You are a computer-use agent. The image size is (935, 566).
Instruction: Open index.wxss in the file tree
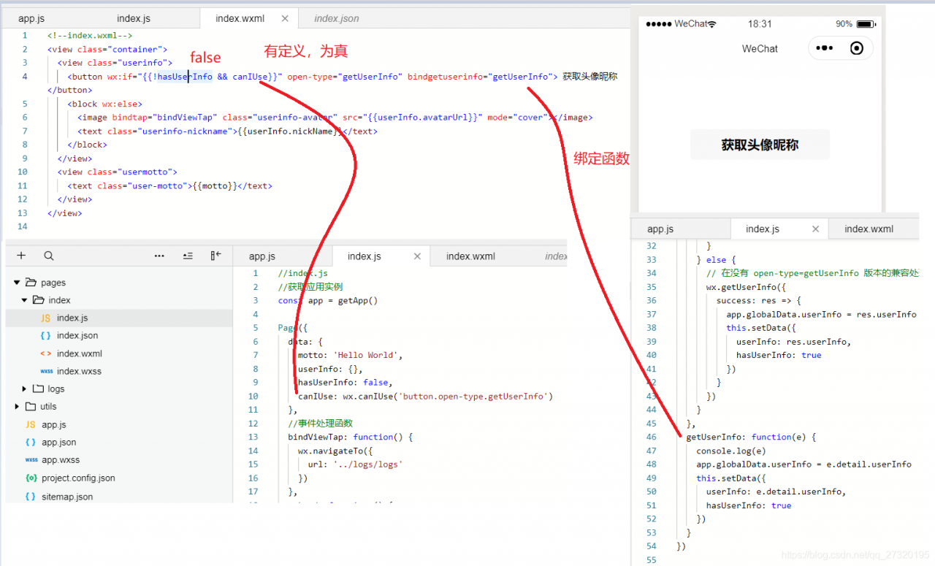click(x=79, y=371)
